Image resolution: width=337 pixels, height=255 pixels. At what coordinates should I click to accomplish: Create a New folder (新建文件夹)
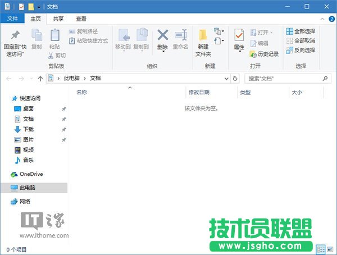(x=203, y=43)
